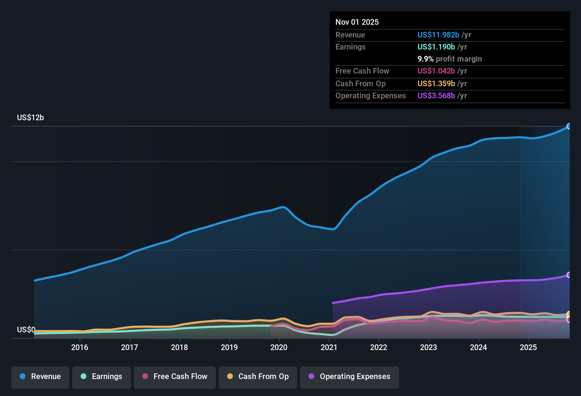Click the pink dot in the Free Cash Flow legend

coord(145,377)
